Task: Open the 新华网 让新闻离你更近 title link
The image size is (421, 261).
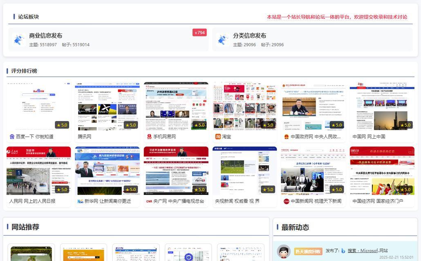Action: [x=107, y=201]
